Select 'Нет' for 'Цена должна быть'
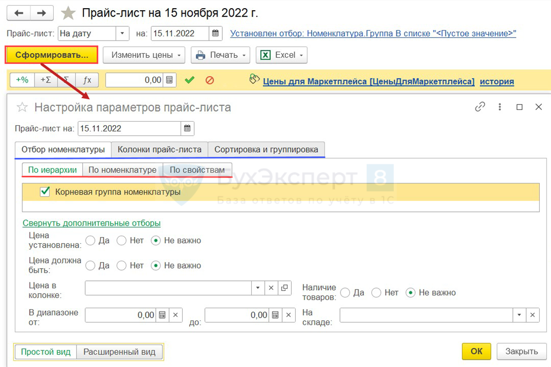Screen dimensions: 551x367 coord(122,266)
